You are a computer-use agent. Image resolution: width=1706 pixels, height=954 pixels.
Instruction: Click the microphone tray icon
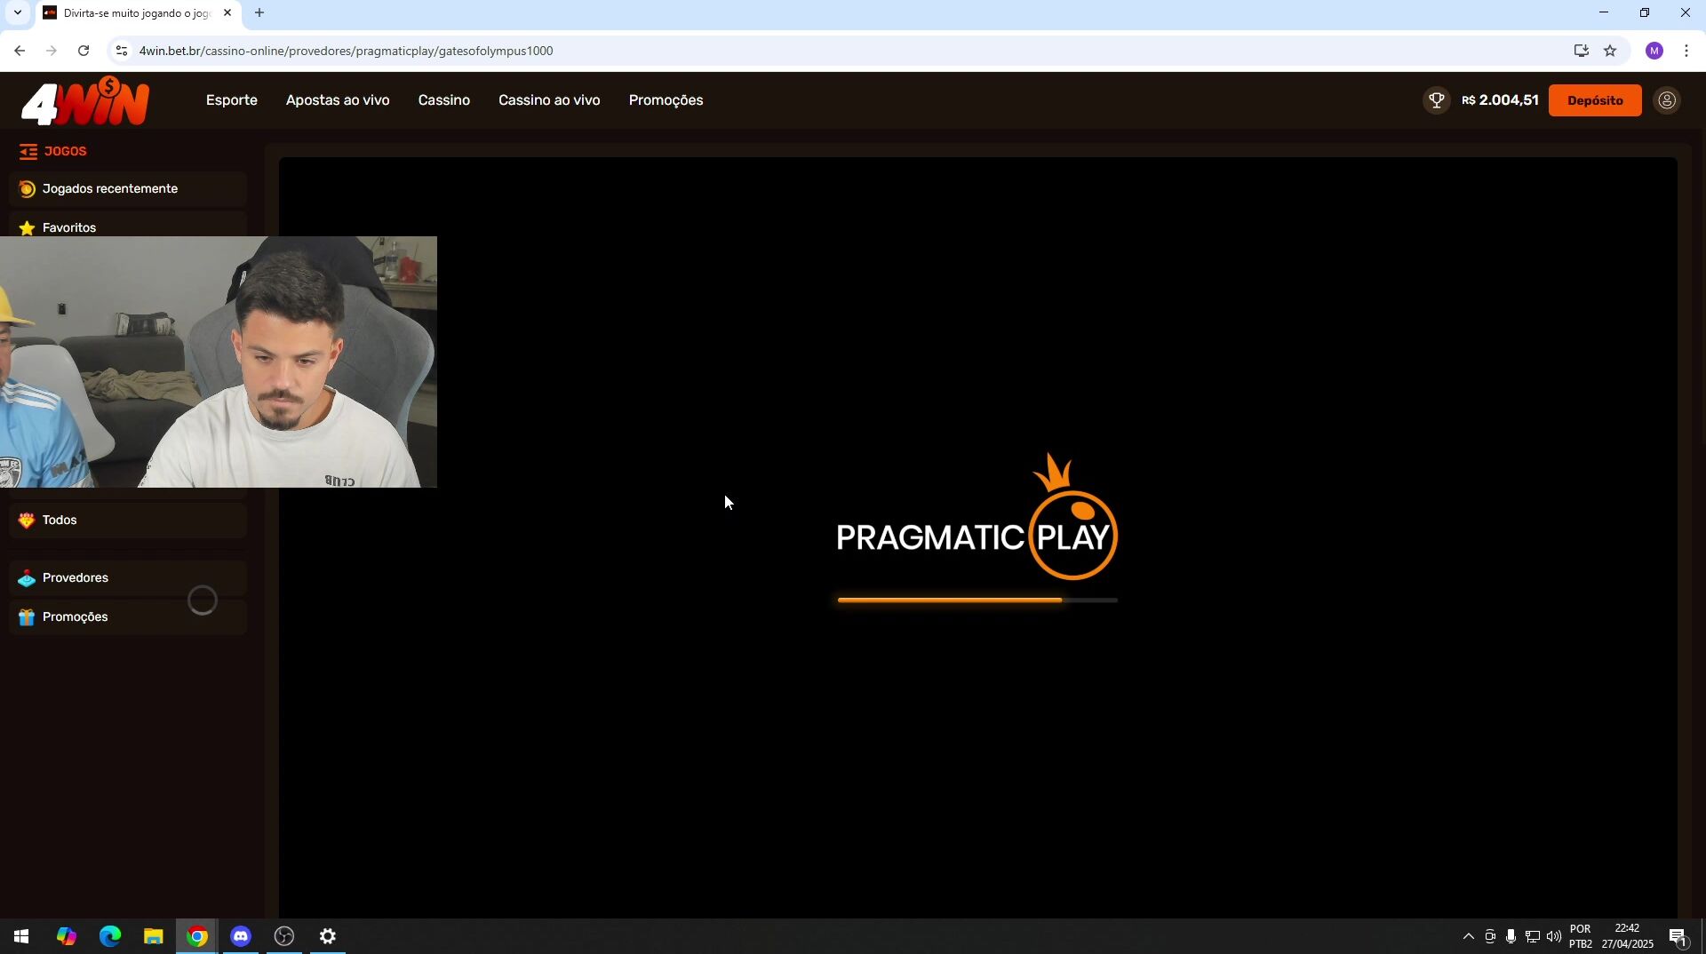pyautogui.click(x=1511, y=936)
